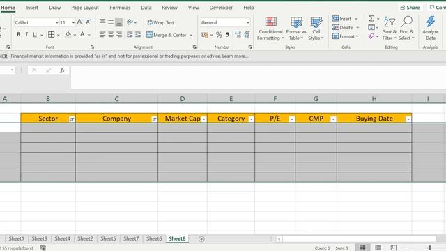Open the Data ribbon tab
Image resolution: width=446 pixels, height=251 pixels.
[x=146, y=8]
